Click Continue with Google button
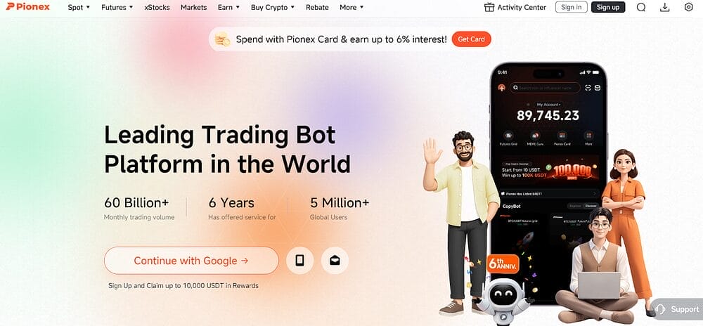Screen dimensions: 703x326 (x=191, y=261)
